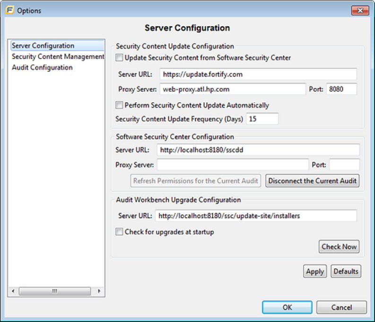Cancel the Options dialog
The height and width of the screenshot is (322, 375).
341,307
